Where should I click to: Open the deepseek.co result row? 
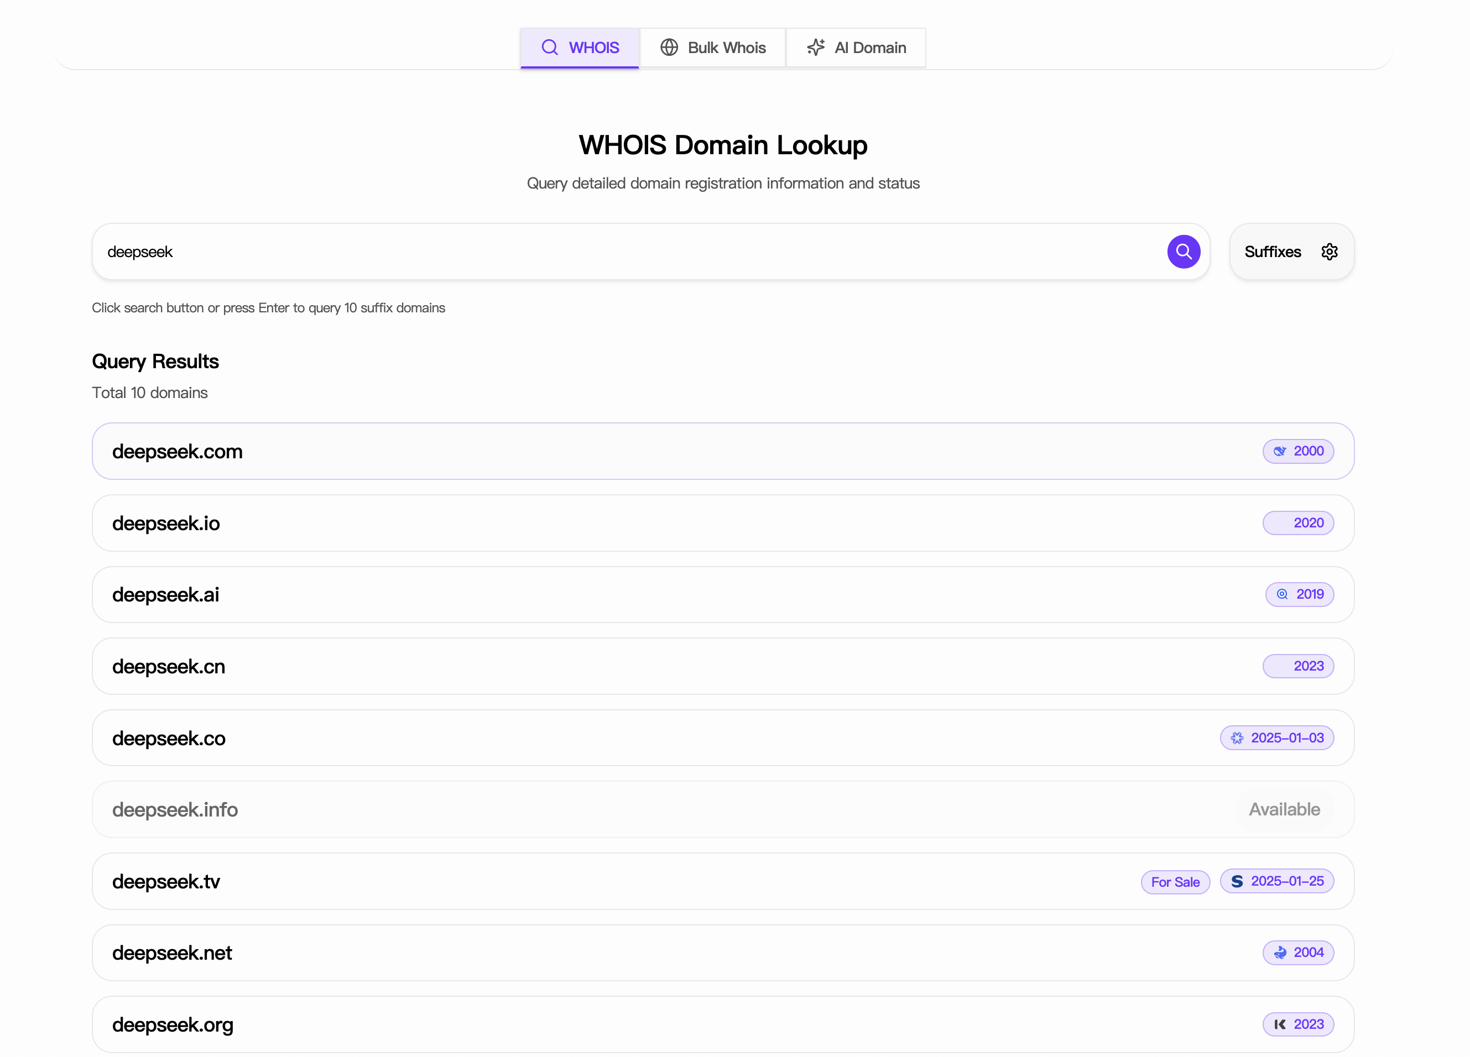coord(723,737)
